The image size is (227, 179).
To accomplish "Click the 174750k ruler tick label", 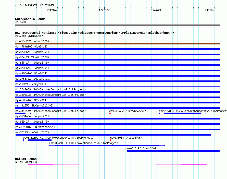I will click(x=104, y=10).
